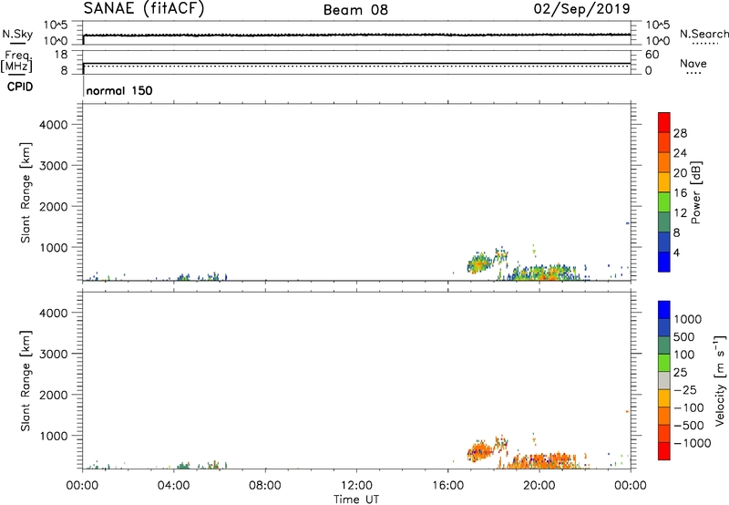Click the 4000 km tick of the power panel
This screenshot has width=729, height=505.
[54, 125]
